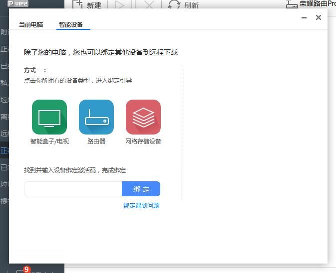Viewport: 336px width, 273px height.
Task: Minimize the device binding dialog
Action: 304,17
